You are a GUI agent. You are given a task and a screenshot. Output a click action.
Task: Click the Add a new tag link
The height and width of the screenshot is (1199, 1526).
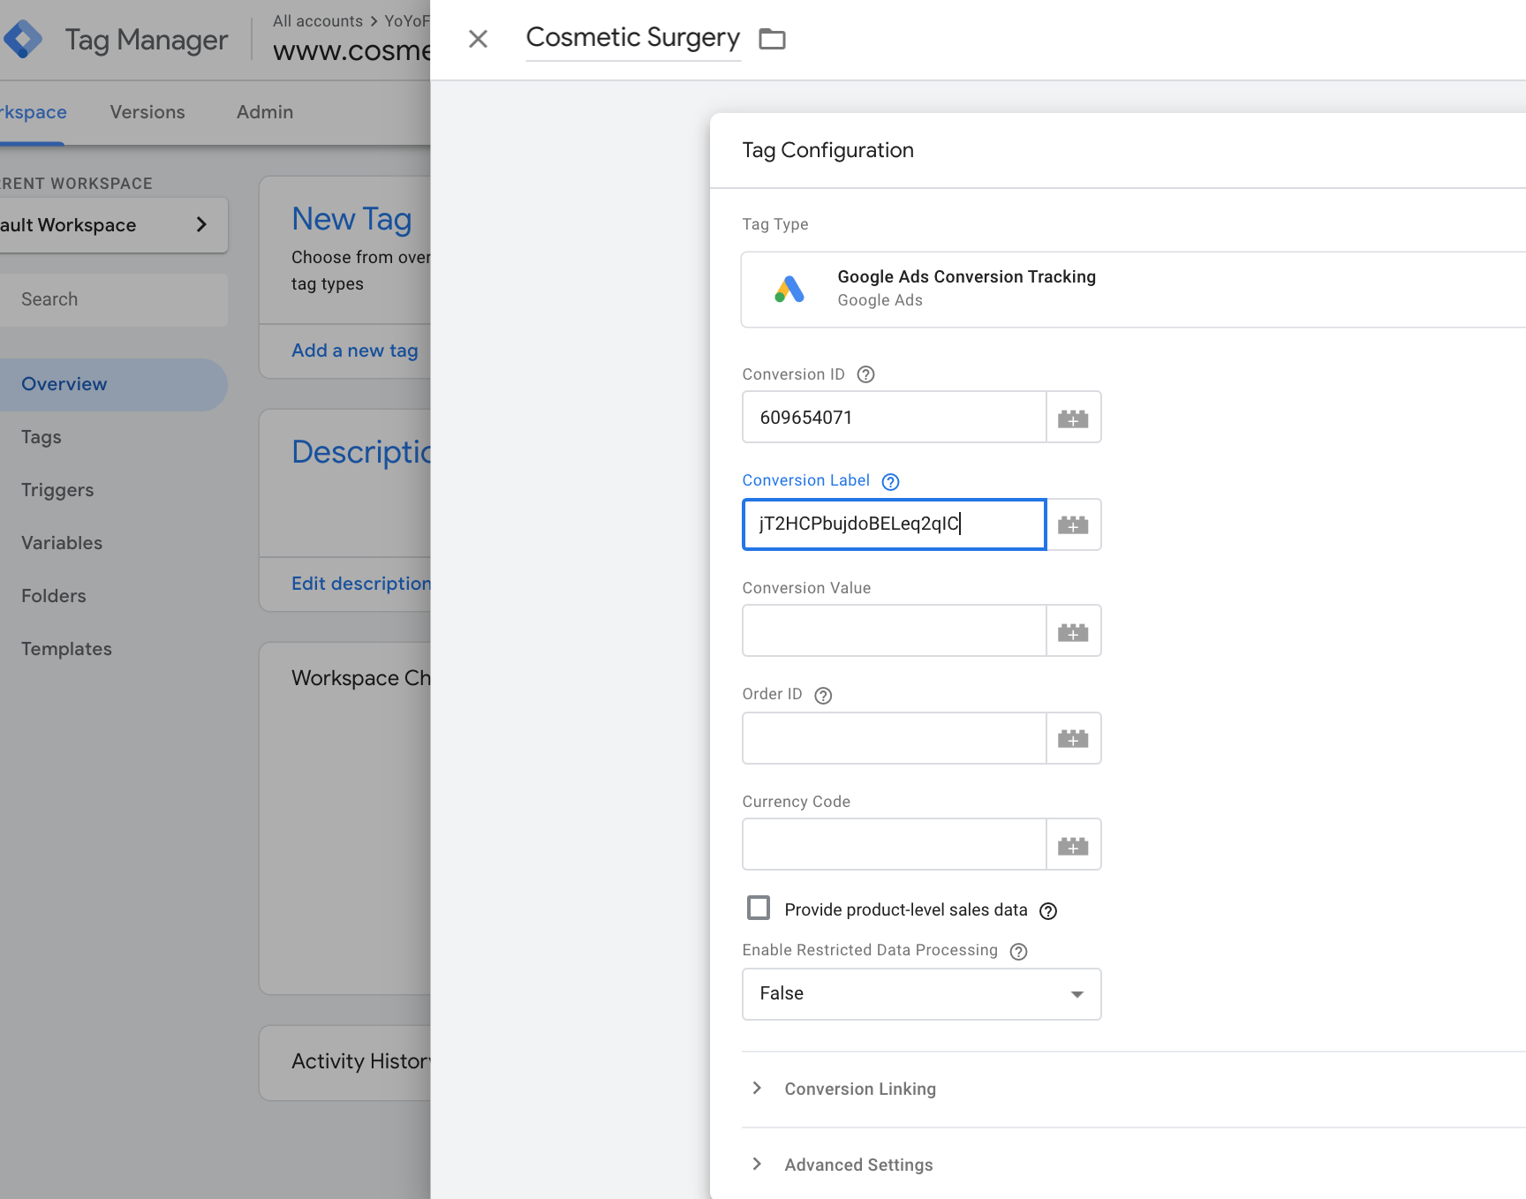click(354, 351)
